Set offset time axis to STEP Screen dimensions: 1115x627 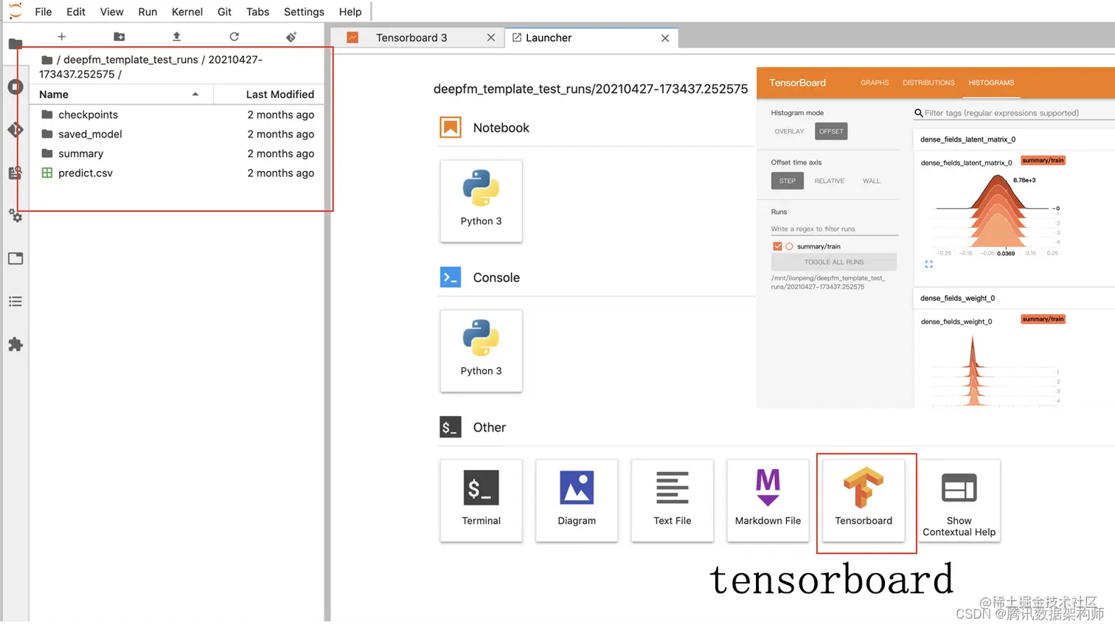point(788,181)
